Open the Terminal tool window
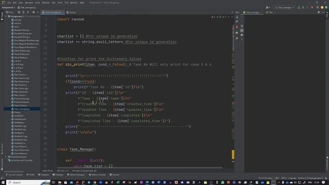Viewport: 329px width, 185px height. point(58,175)
